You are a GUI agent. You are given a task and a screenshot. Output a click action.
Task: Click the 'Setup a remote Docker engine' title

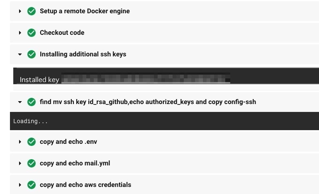click(x=85, y=11)
